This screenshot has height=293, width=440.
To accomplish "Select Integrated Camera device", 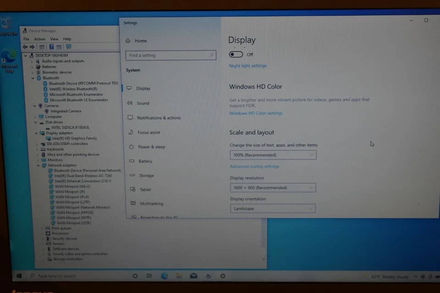I will point(66,111).
